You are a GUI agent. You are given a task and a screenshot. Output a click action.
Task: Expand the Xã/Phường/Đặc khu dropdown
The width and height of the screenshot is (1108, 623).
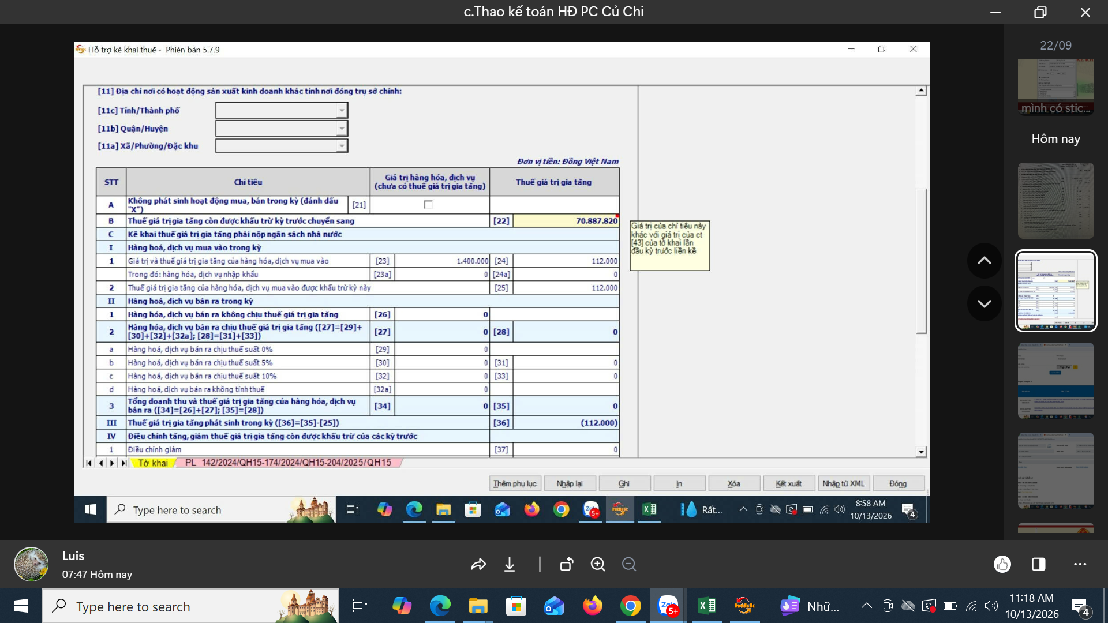pyautogui.click(x=342, y=146)
